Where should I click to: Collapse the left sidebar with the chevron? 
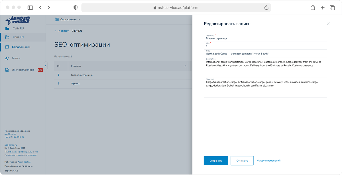[46, 66]
